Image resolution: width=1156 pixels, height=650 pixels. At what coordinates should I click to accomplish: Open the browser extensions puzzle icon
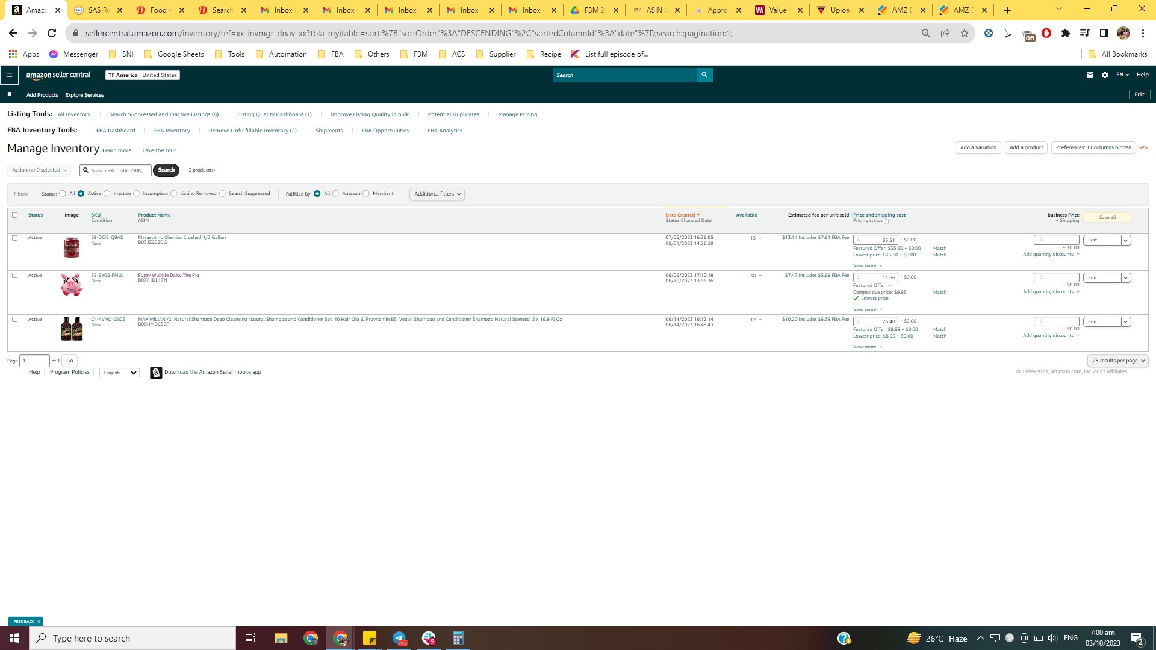[x=1066, y=33]
